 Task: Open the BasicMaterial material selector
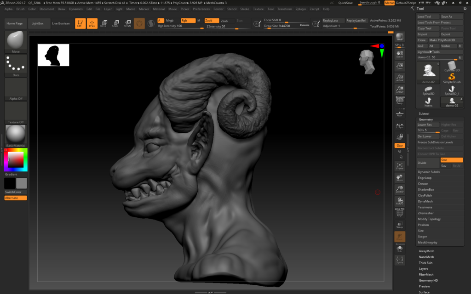coord(16,136)
